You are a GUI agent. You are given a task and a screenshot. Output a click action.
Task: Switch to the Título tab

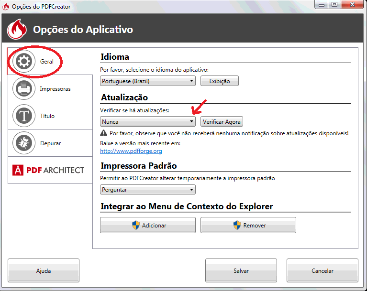[x=50, y=116]
